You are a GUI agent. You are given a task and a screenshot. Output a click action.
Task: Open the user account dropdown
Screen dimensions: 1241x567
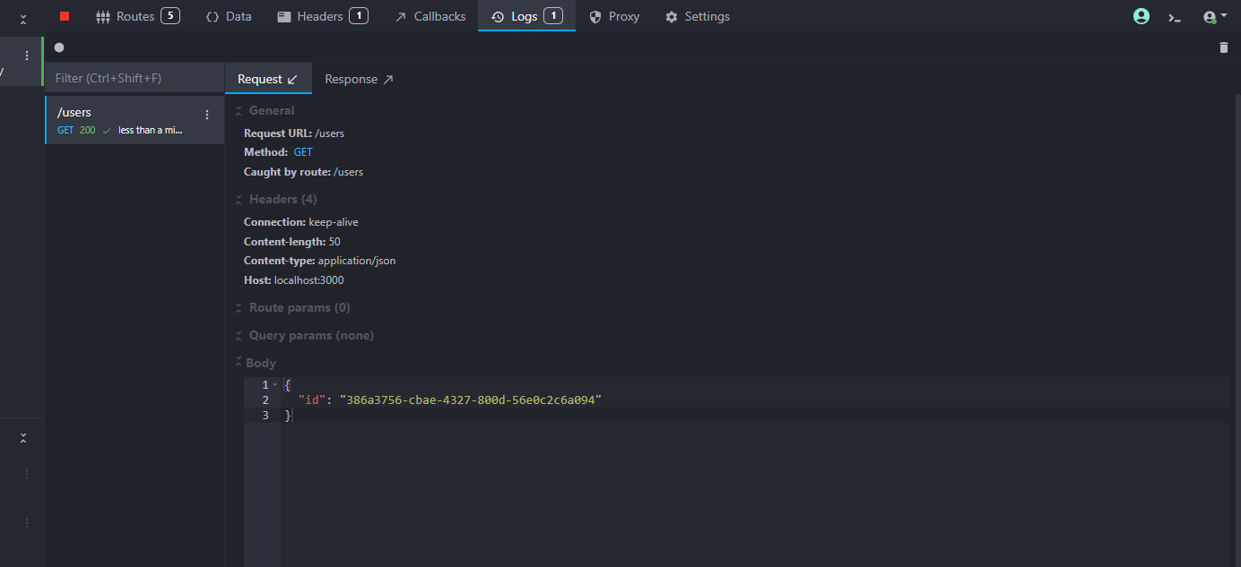click(x=1215, y=17)
